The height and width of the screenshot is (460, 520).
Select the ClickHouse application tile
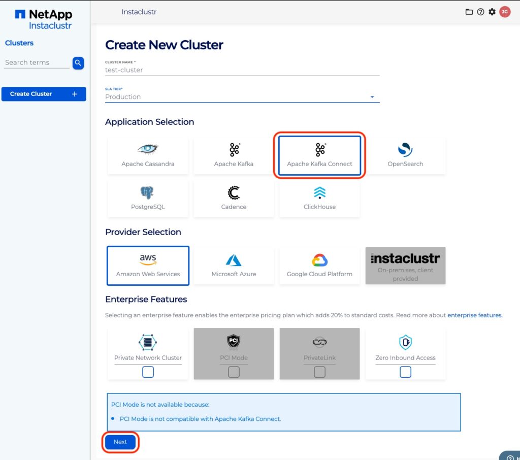pos(319,199)
